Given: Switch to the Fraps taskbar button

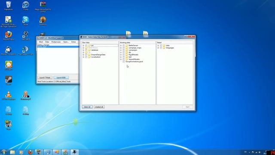Looking at the screenshot, I should (39, 152).
